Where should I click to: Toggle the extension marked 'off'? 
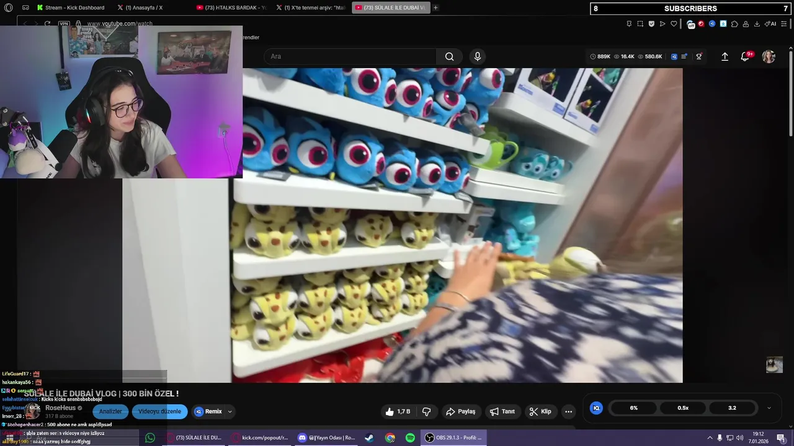[690, 24]
